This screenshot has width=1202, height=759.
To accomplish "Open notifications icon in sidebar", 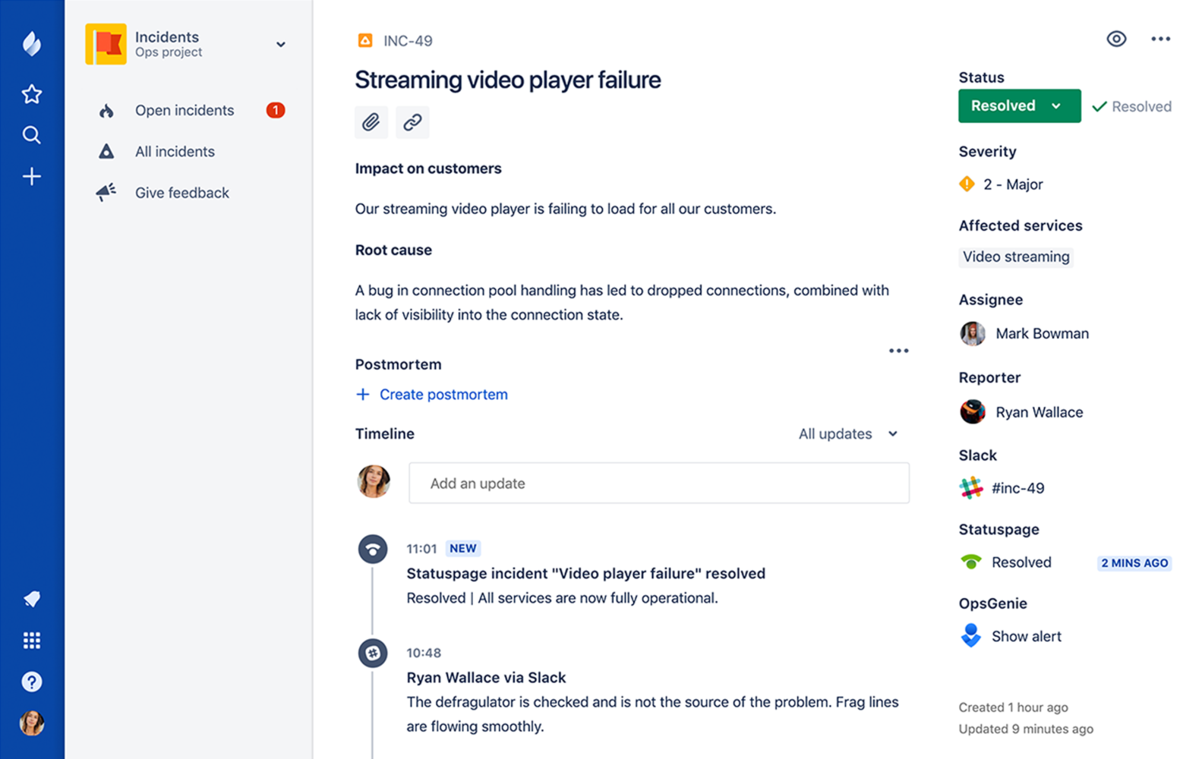I will click(x=31, y=599).
